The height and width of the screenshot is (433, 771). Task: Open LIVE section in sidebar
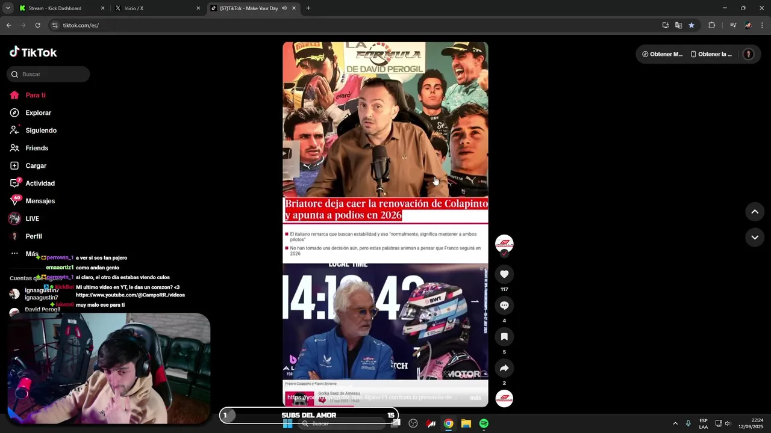pos(24,218)
